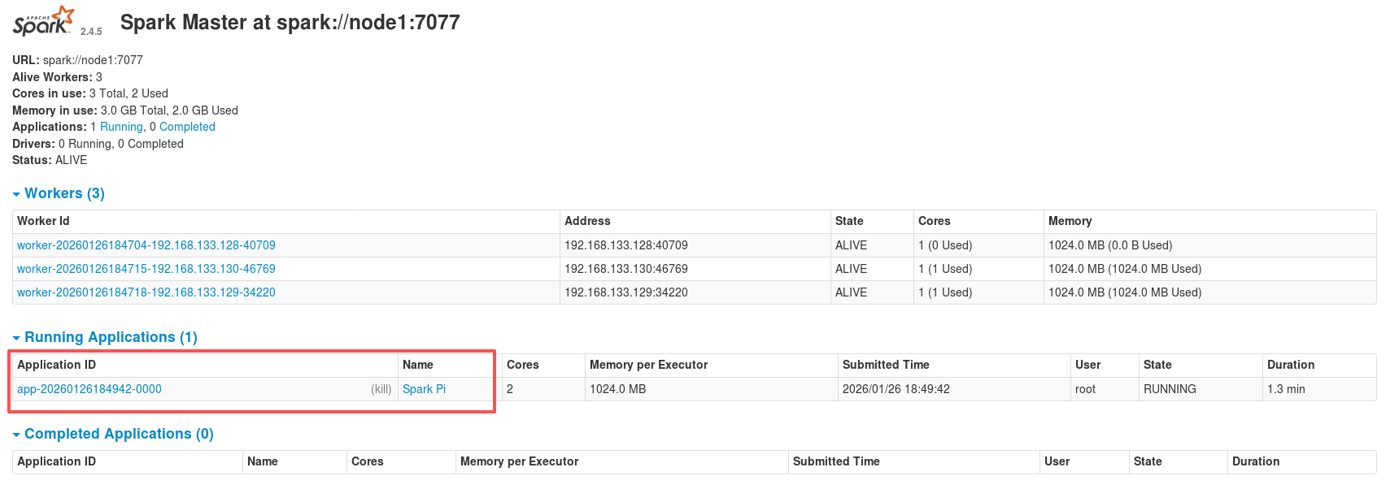1386x489 pixels.
Task: Sort running applications by Memory per Executor
Action: (x=648, y=365)
